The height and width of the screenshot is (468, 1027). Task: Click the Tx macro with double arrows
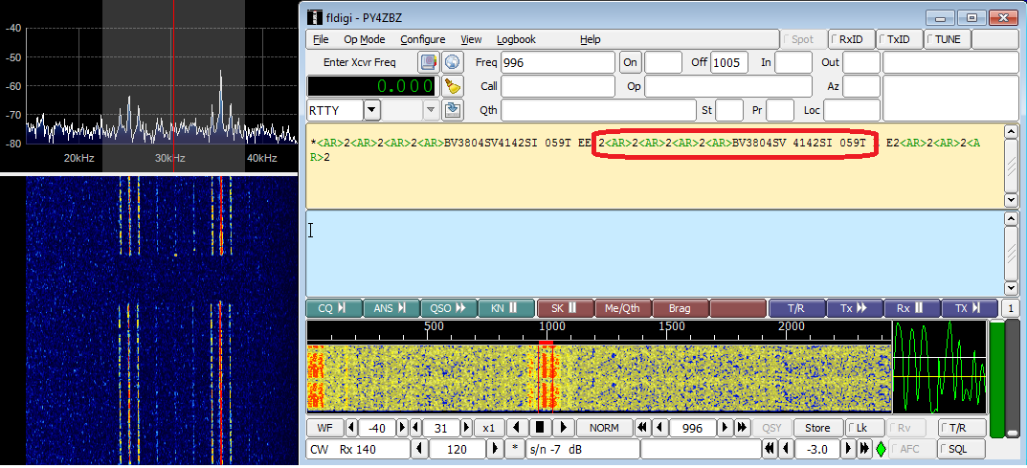click(x=854, y=308)
